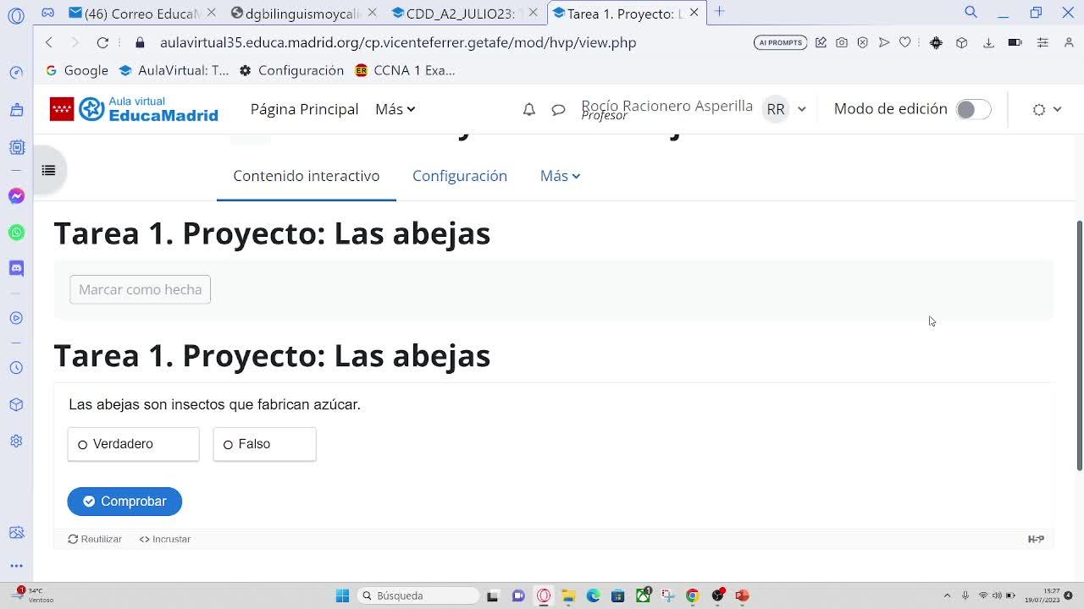Viewport: 1084px width, 609px height.
Task: Expand the Más dropdown beside Configuración
Action: (x=560, y=176)
